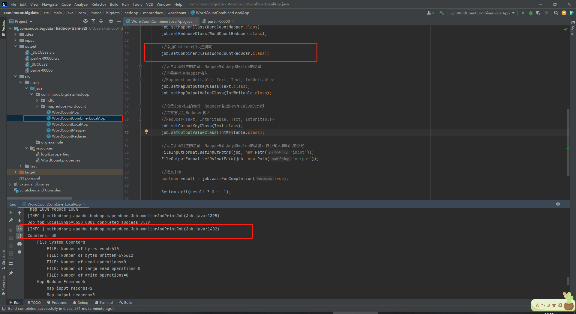Toggle the Maven tool window stripe
This screenshot has height=314, width=576.
pos(573,28)
